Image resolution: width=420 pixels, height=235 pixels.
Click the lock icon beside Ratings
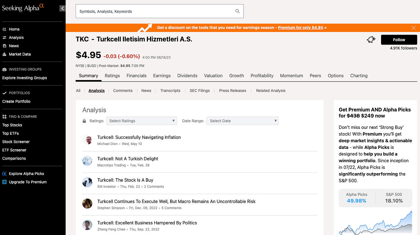[x=84, y=121]
